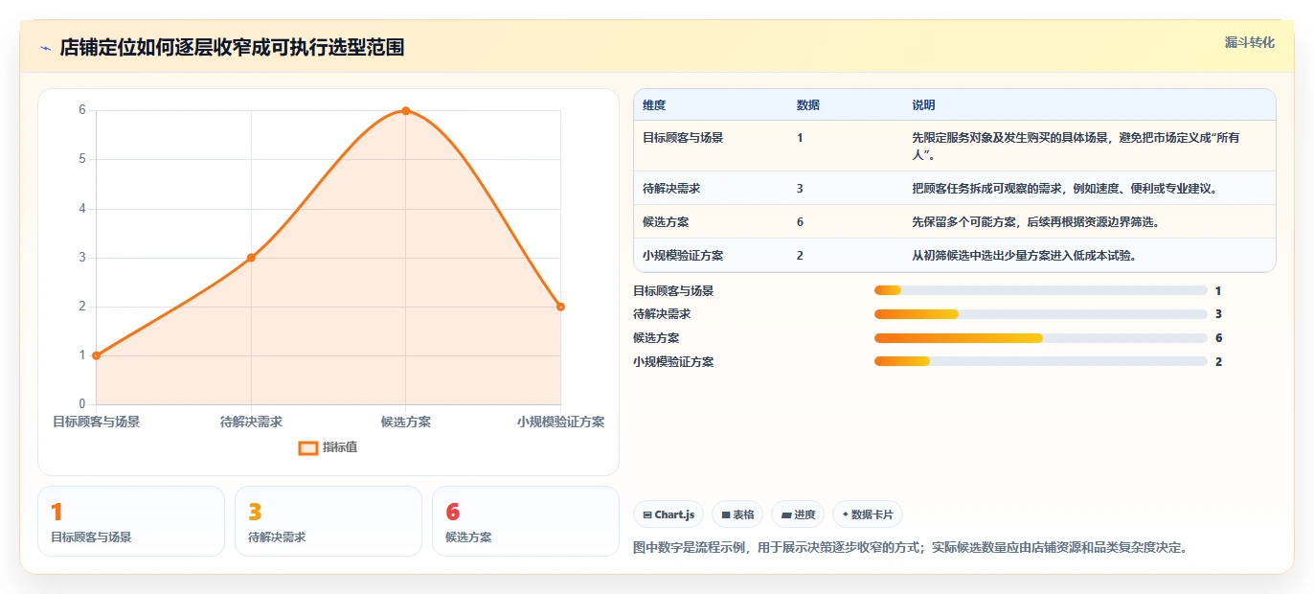
Task: Click the progress bar for 小规模验证方案
Action: point(1040,361)
